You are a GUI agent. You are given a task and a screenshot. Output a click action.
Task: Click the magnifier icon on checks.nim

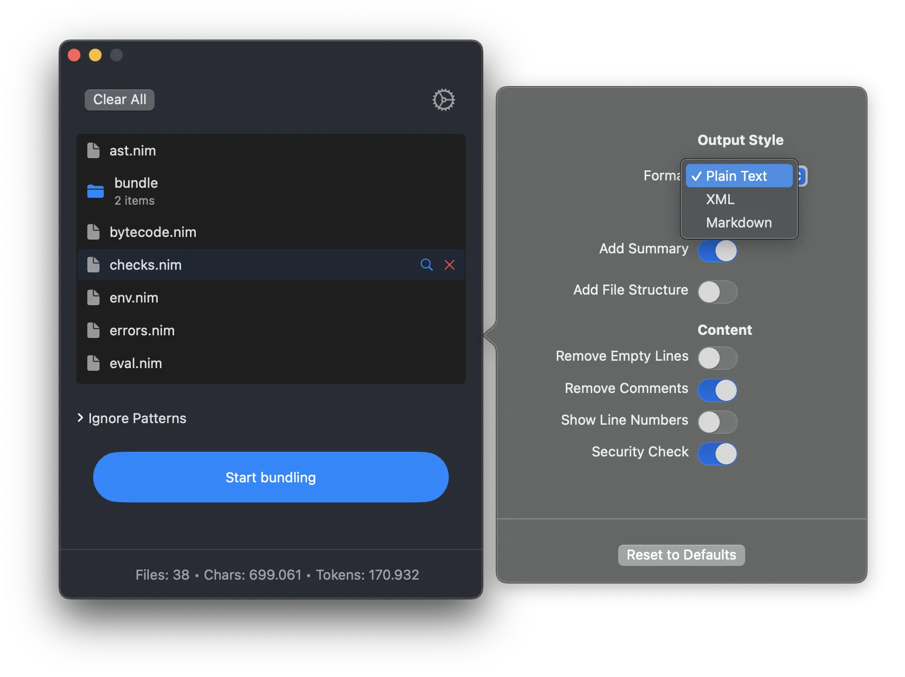(x=427, y=264)
